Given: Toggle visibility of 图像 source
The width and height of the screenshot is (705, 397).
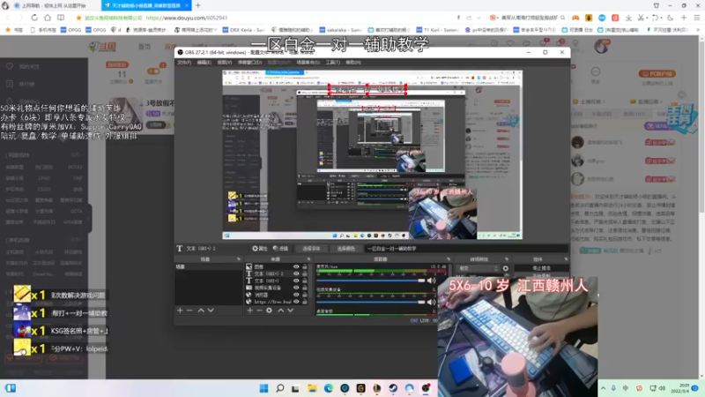Looking at the screenshot, I should 296,266.
